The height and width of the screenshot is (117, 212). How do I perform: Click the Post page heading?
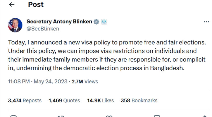pyautogui.click(x=36, y=5)
